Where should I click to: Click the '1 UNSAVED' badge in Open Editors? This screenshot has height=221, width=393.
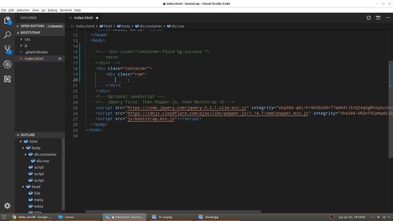coord(55,26)
